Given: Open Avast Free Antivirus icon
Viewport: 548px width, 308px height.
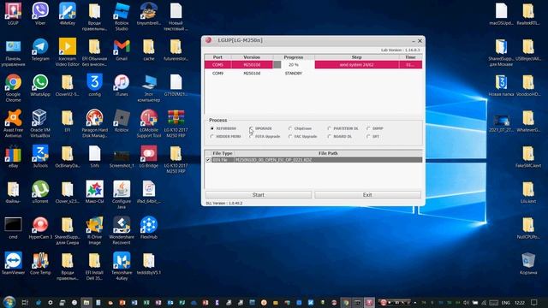Looking at the screenshot, I should pos(13,123).
